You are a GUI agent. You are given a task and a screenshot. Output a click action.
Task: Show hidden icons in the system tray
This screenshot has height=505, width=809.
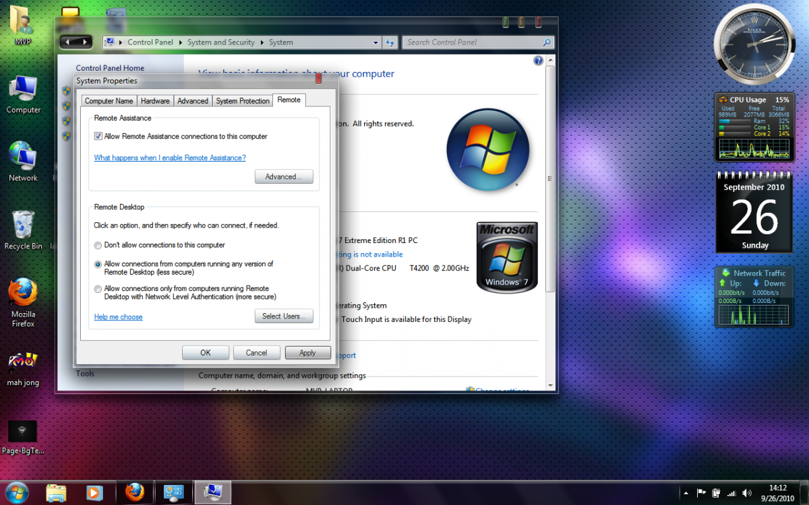[x=686, y=493]
